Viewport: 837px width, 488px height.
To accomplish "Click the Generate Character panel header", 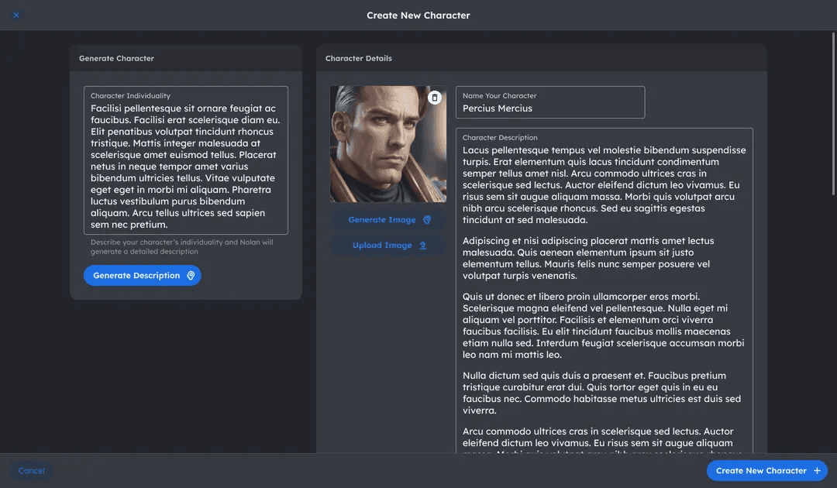I will 115,57.
